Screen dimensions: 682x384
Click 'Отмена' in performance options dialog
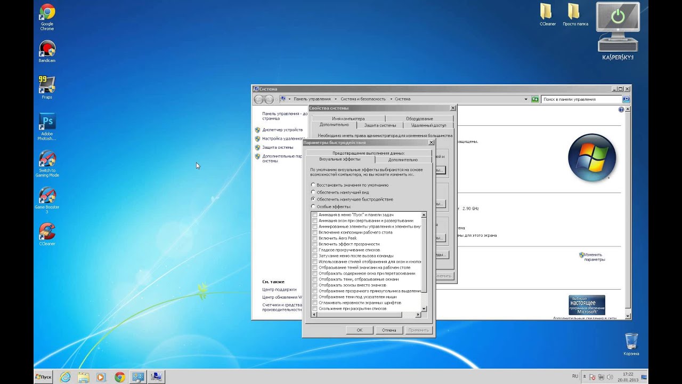[x=389, y=330]
